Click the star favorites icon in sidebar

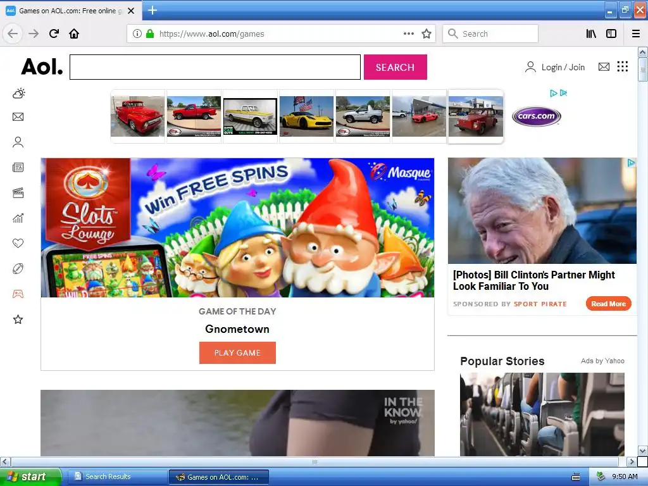coord(18,319)
